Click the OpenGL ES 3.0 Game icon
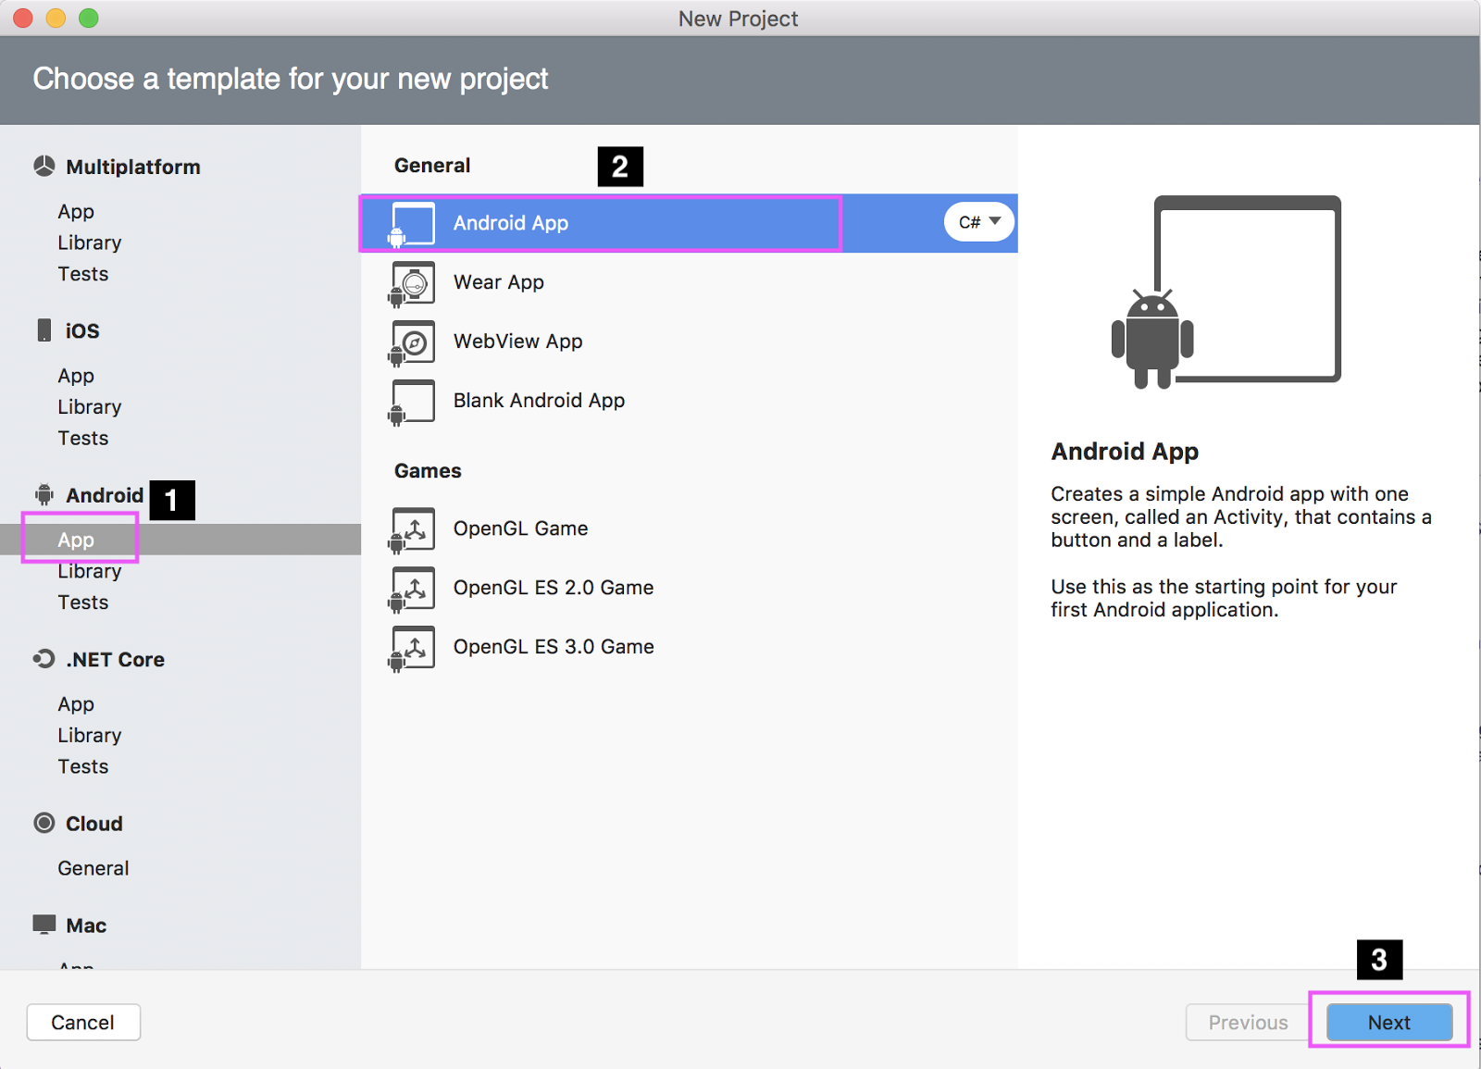The image size is (1481, 1069). pyautogui.click(x=412, y=648)
